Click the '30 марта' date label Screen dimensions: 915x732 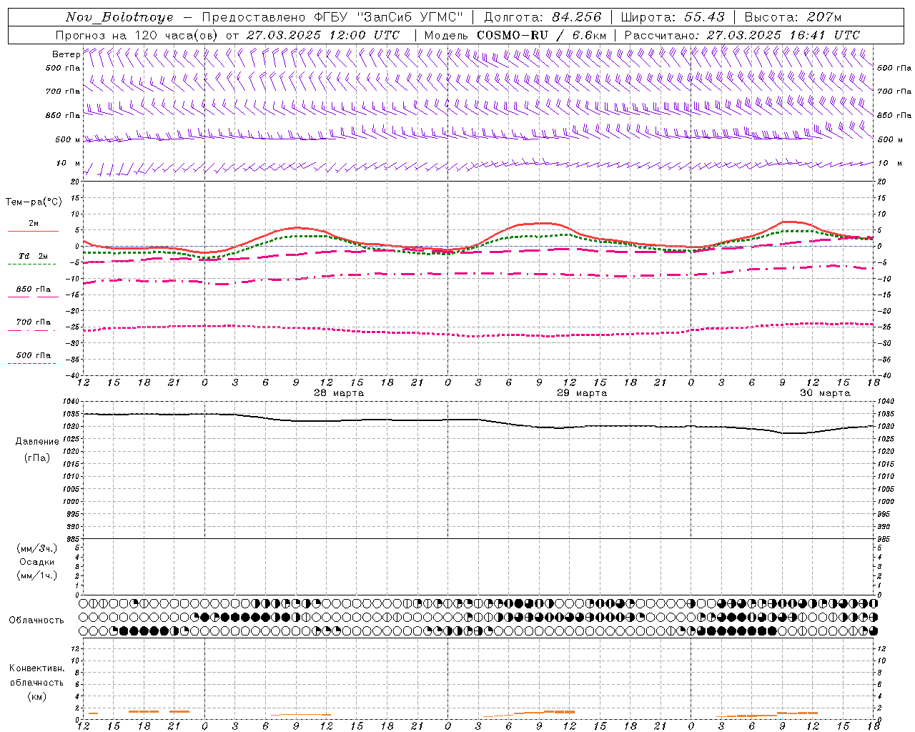click(x=825, y=393)
